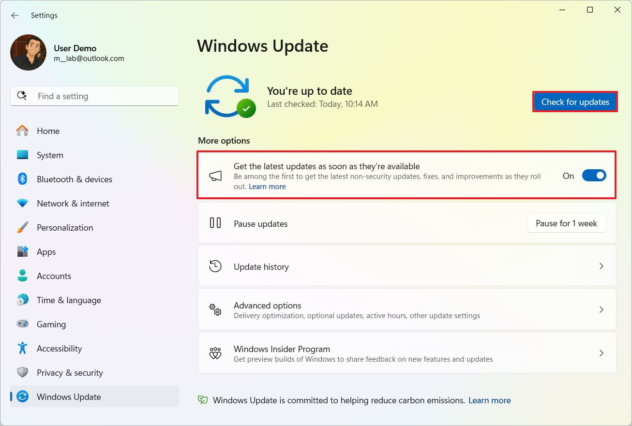632x426 pixels.
Task: Click Pause for 1 week button
Action: click(x=566, y=223)
